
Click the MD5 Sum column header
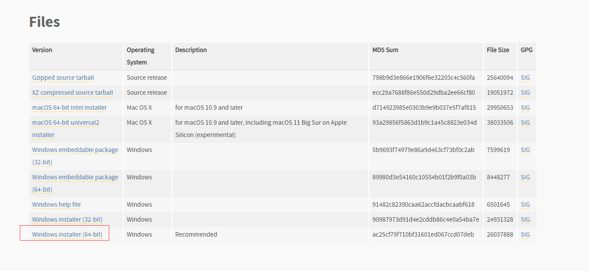[385, 50]
